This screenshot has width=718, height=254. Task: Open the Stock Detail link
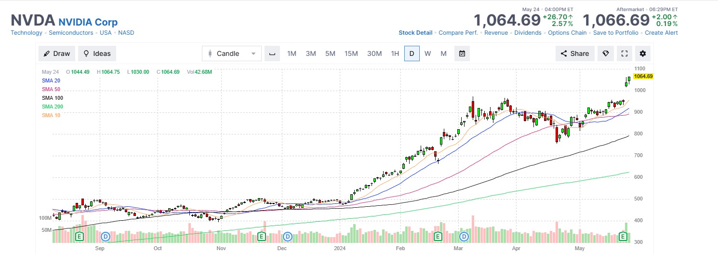[x=415, y=33]
